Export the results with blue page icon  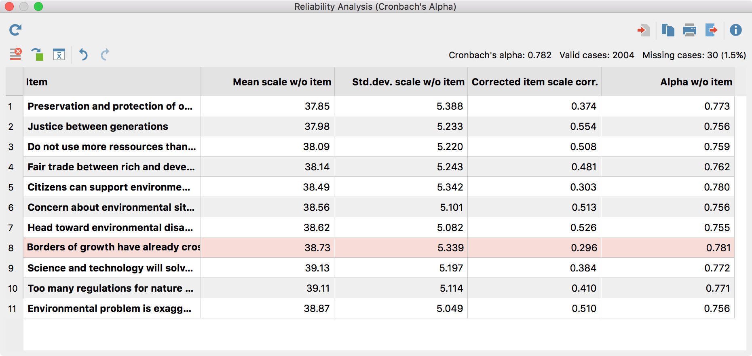[711, 30]
